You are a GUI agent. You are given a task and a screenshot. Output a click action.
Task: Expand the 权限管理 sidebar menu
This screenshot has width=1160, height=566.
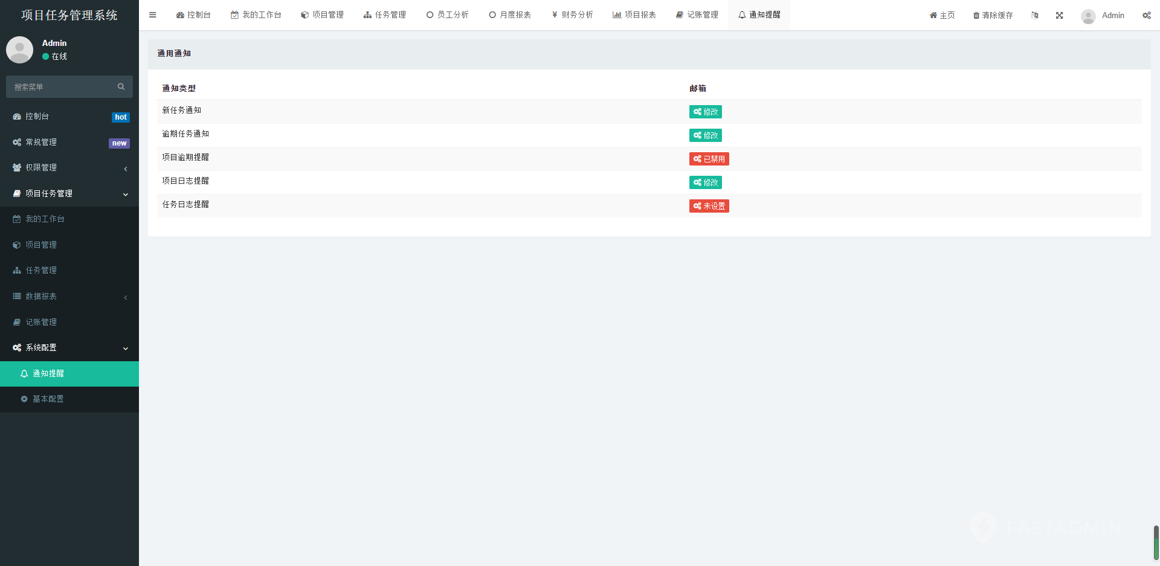(69, 168)
